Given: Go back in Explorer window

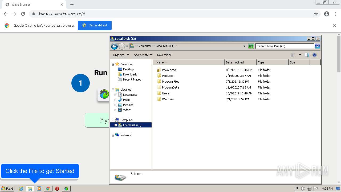Looking at the screenshot, I should tap(114, 46).
